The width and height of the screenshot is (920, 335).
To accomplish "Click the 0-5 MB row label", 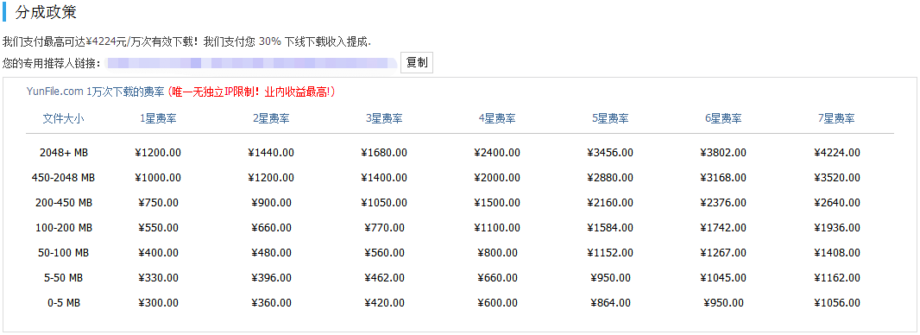I will pyautogui.click(x=63, y=303).
